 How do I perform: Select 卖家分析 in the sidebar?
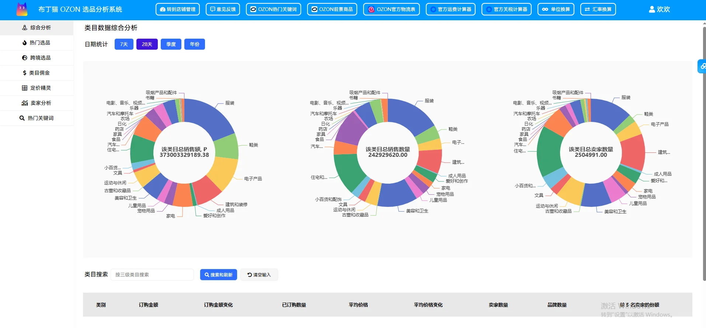pos(37,103)
